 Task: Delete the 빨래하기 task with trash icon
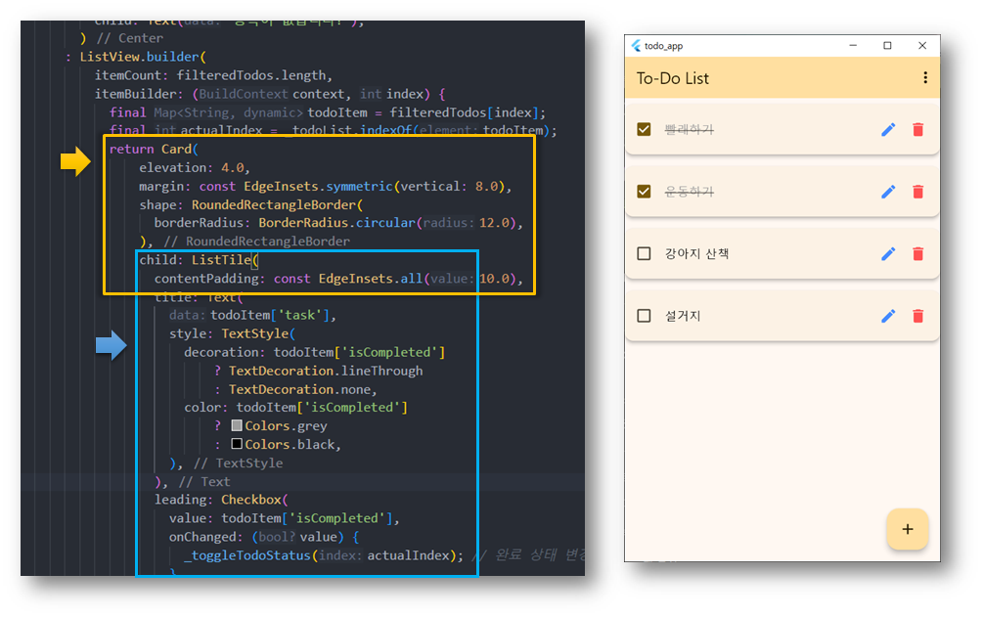point(918,130)
